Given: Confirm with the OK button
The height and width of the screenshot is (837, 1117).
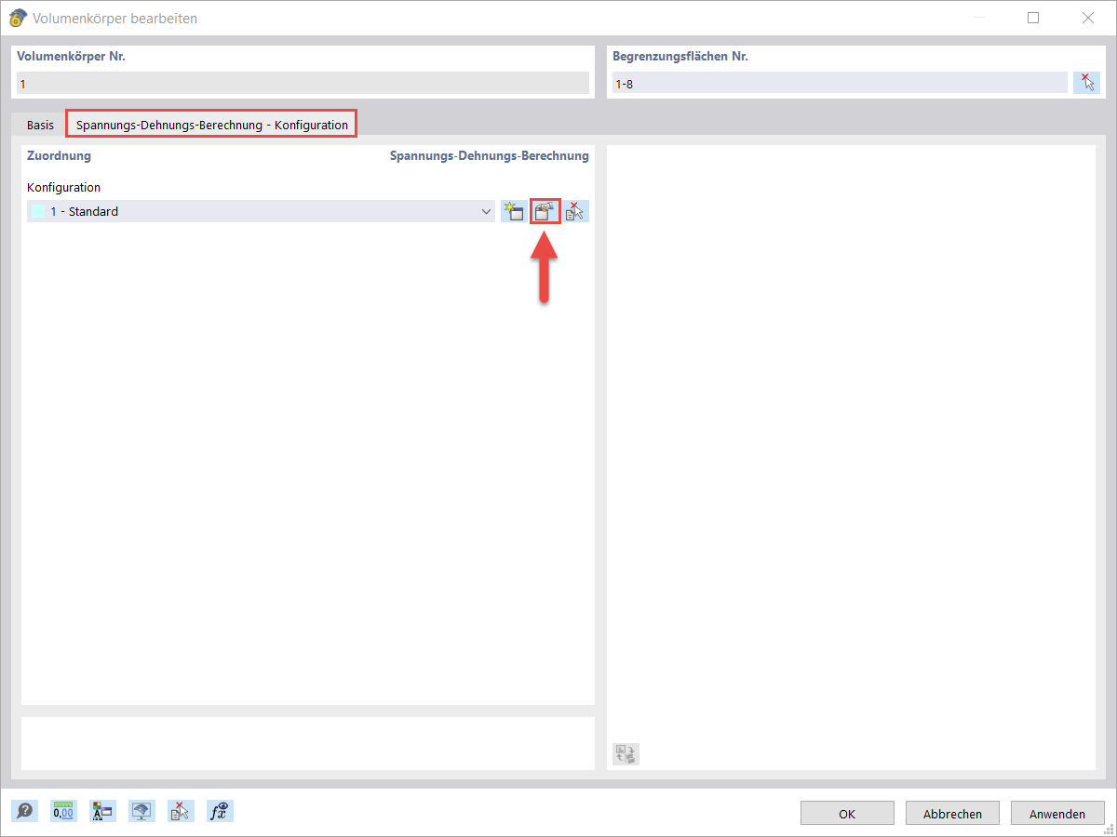Looking at the screenshot, I should tap(847, 814).
